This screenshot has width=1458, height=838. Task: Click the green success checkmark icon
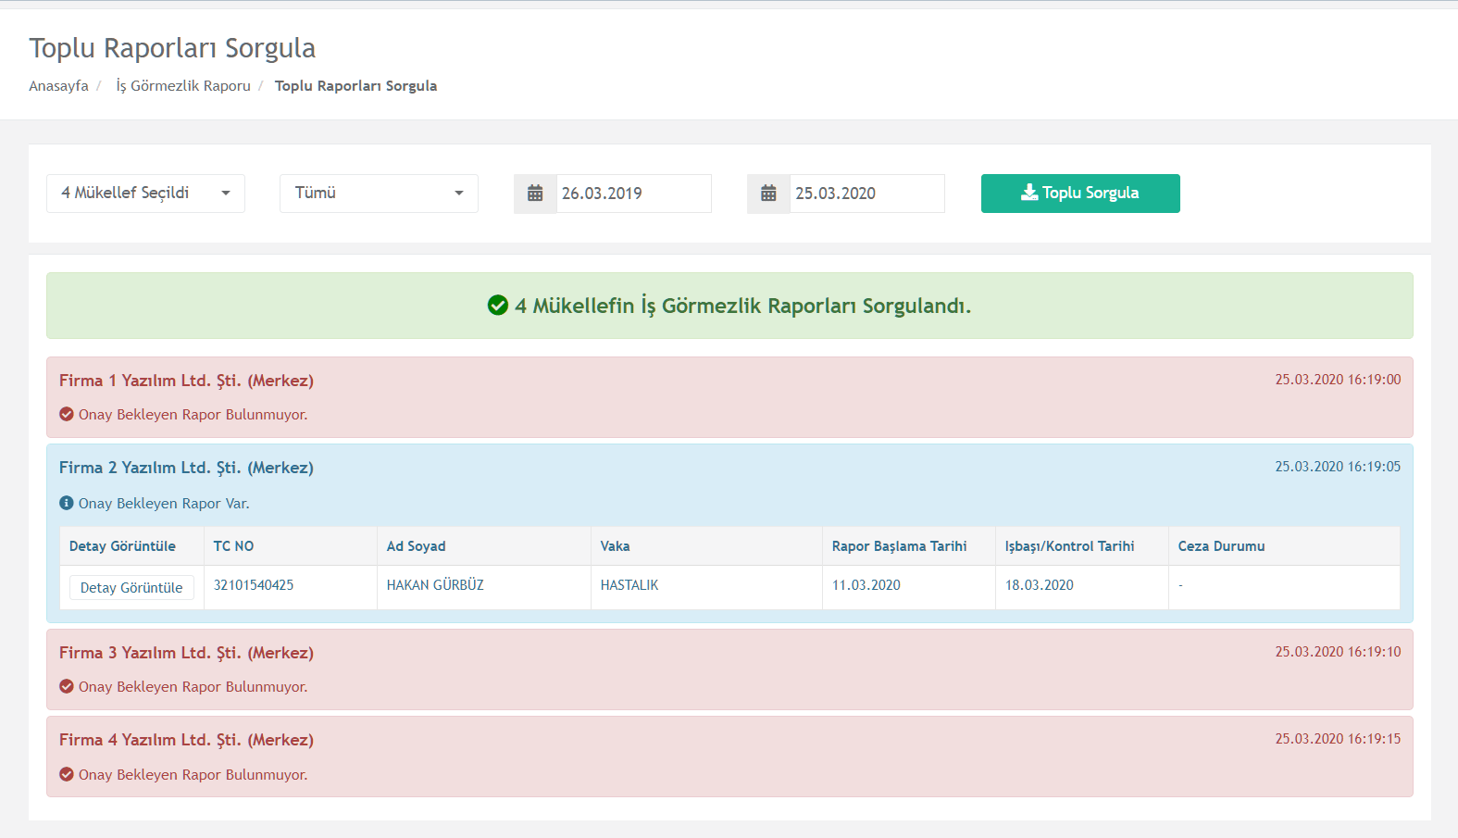[498, 306]
